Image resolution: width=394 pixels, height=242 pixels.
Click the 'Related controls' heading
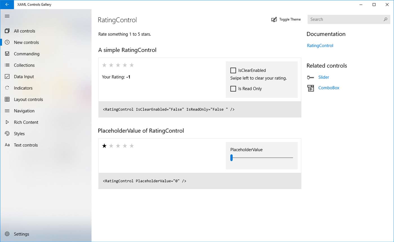(327, 66)
